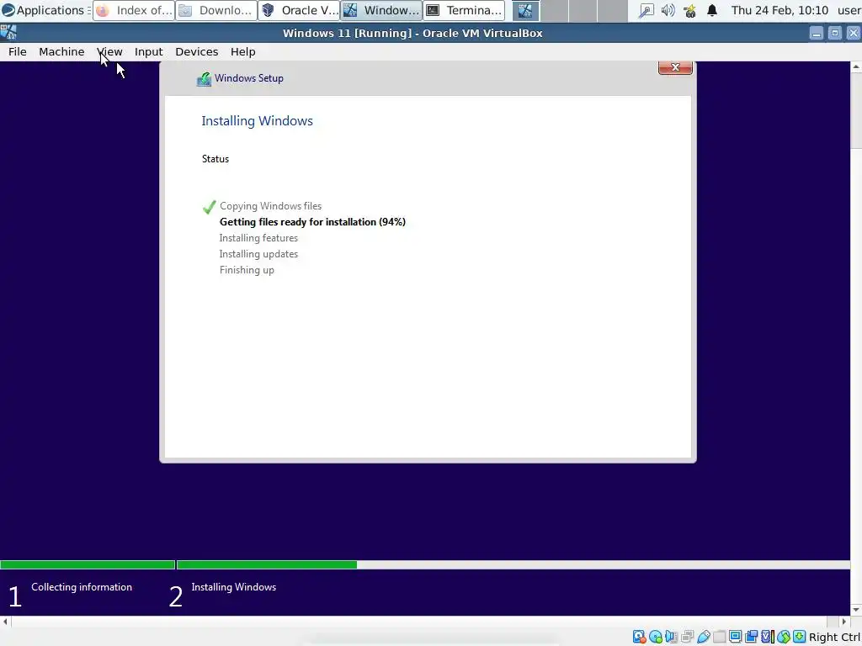Screen dimensions: 862x646
Task: Click the Copying Windows files status line
Action: click(x=270, y=206)
